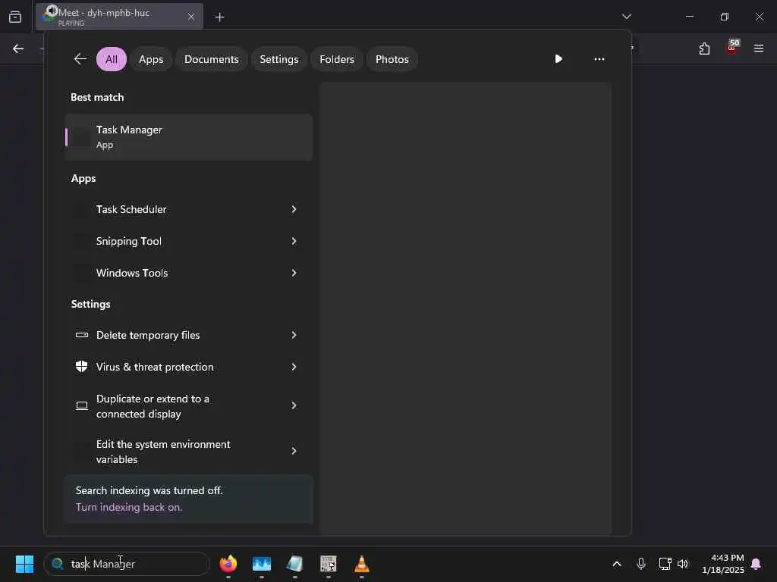Click Firefox extensions puzzle icon
Viewport: 777px width, 582px height.
tap(704, 48)
